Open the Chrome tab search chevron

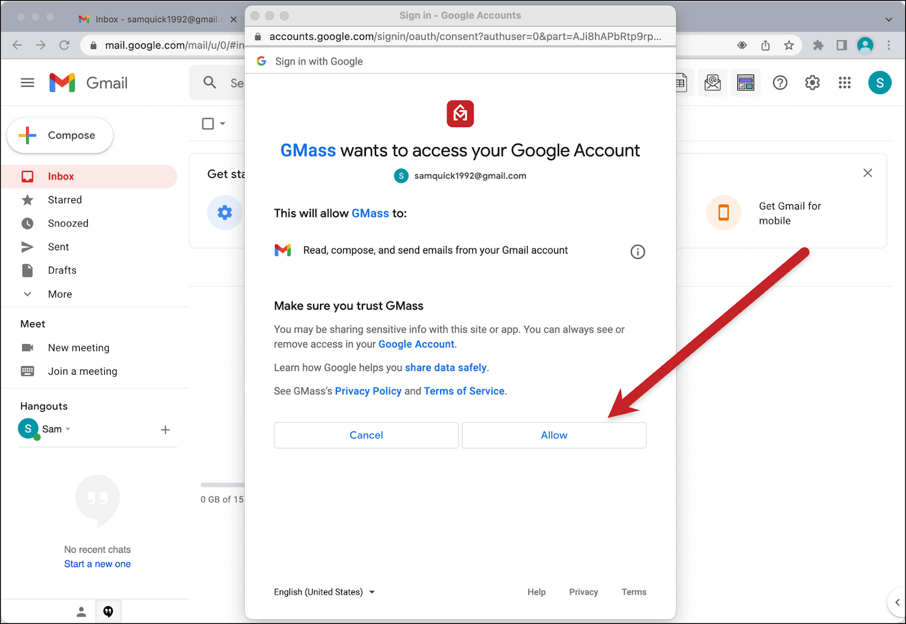tap(888, 19)
